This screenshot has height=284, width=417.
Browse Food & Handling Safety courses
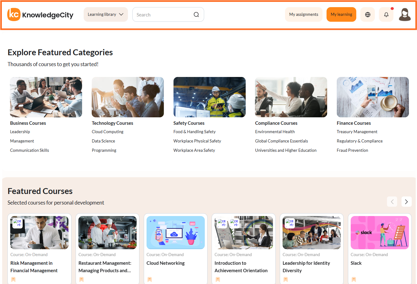pos(195,132)
